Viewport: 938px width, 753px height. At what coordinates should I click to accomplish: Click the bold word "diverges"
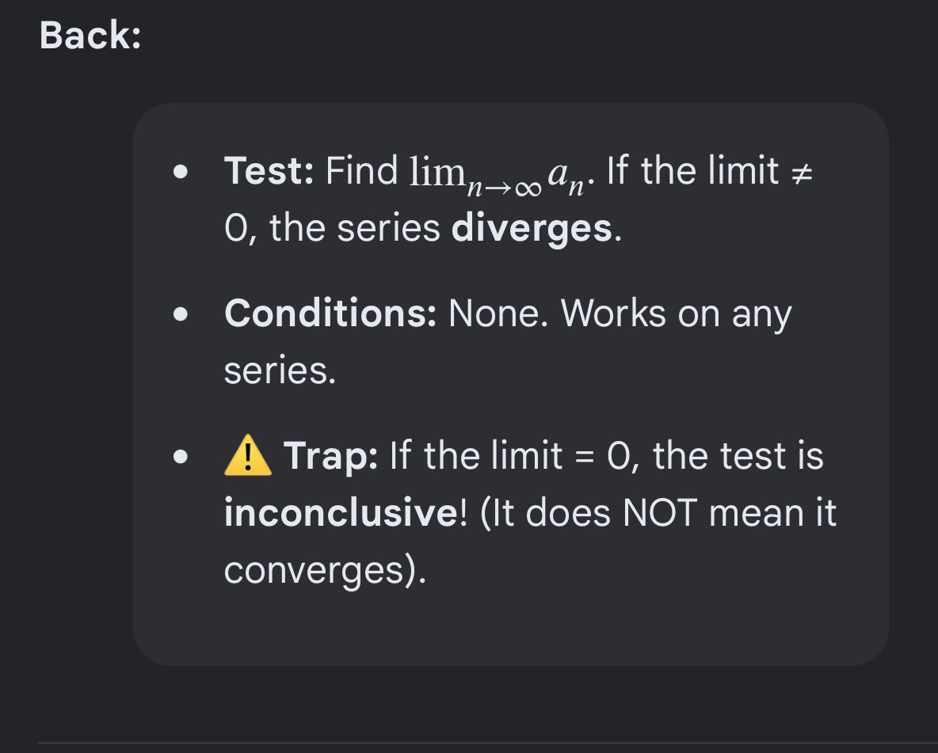pyautogui.click(x=532, y=229)
